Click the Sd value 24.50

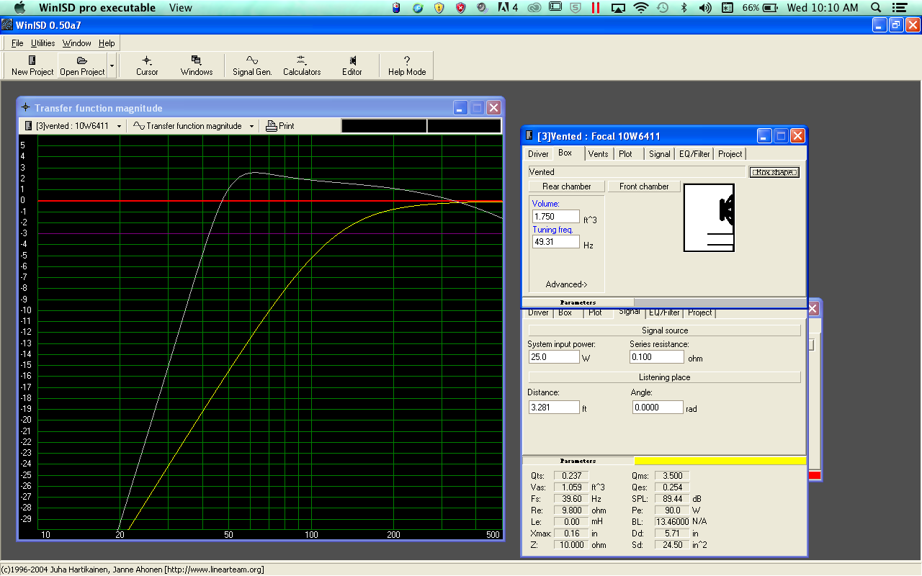[672, 545]
